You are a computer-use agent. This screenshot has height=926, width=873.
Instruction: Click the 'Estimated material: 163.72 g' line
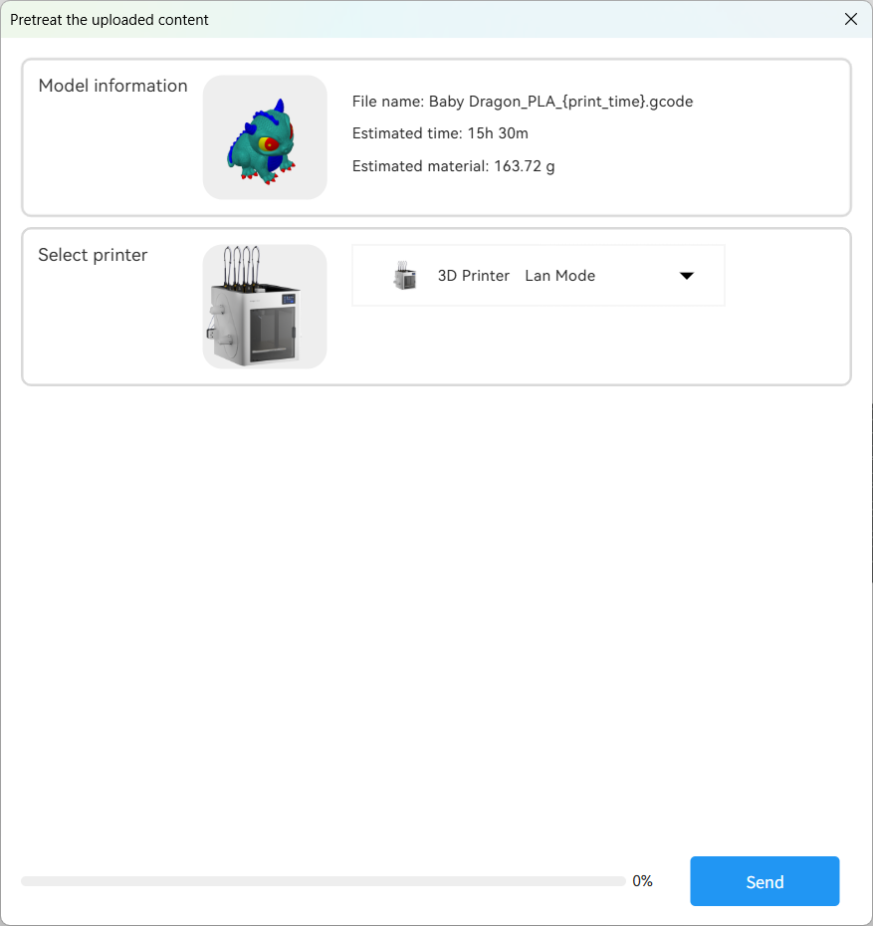coord(453,166)
